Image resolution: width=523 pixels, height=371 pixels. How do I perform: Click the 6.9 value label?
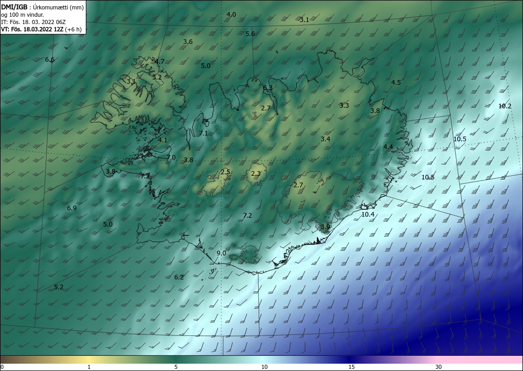tap(72, 208)
